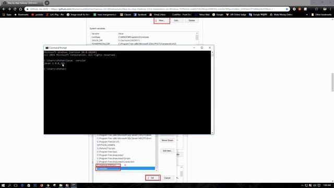Screen dimensions: 334x188
Task: Switch to Command Prompt on the taskbar
Action: tap(74, 185)
